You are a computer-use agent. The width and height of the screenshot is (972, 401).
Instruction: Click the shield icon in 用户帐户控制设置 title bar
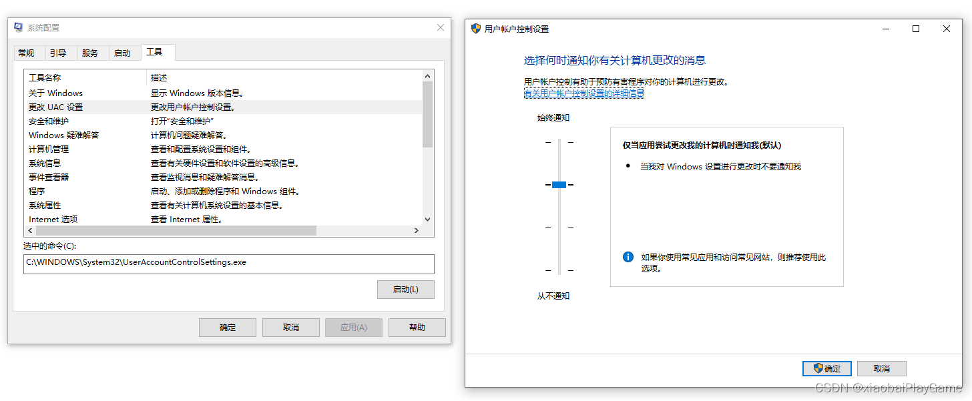pos(475,28)
